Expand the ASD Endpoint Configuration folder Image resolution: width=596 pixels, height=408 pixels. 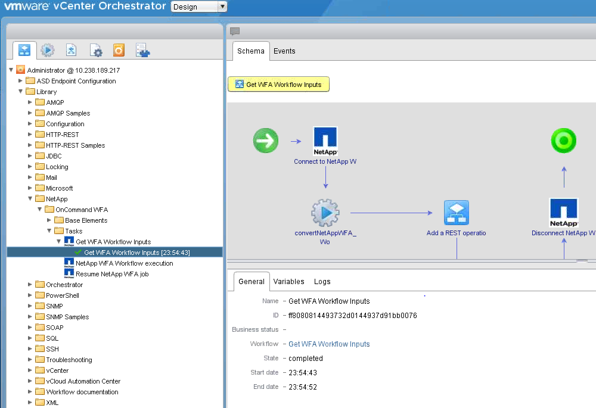[20, 80]
